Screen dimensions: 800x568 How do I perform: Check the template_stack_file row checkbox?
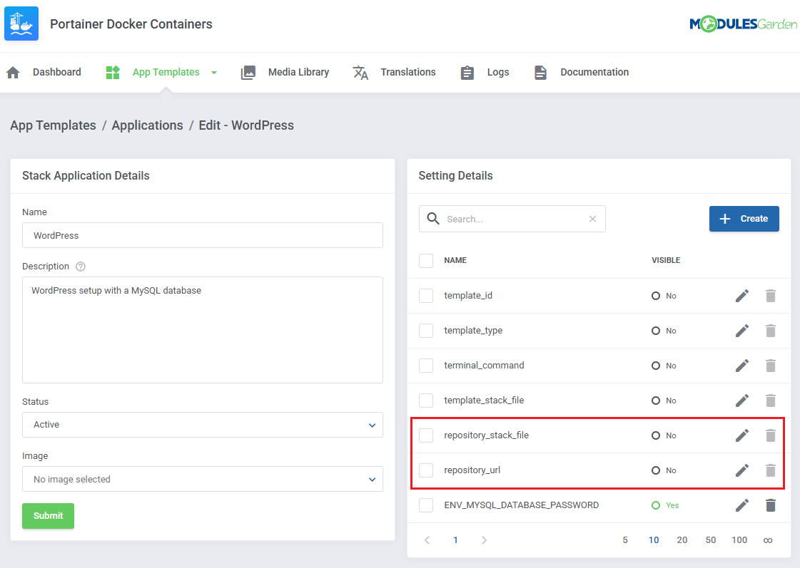426,401
